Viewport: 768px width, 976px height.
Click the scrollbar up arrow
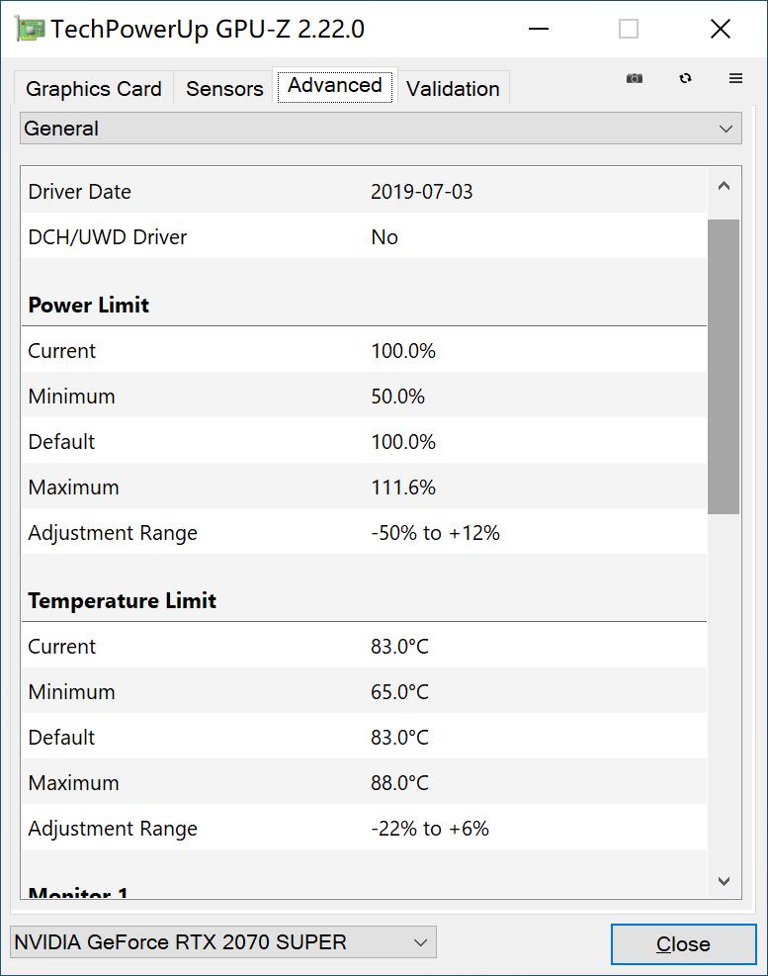tap(725, 186)
